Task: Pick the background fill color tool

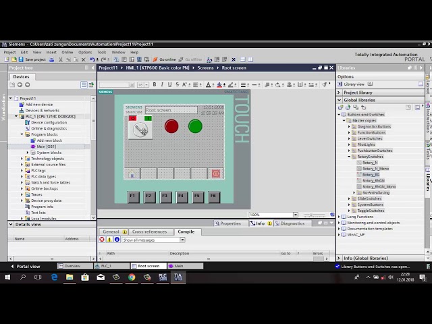Action: (x=219, y=84)
